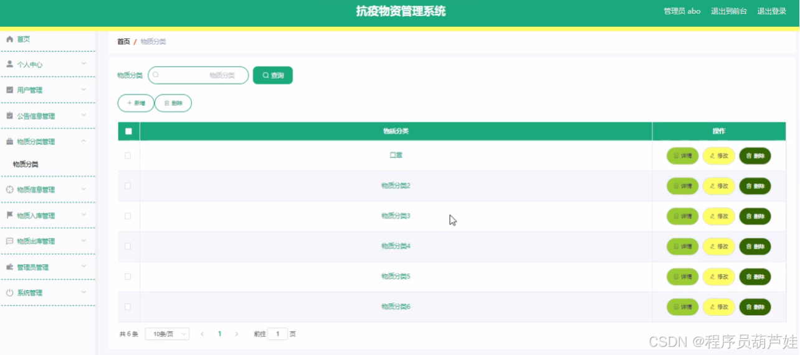Click the circular icon for 物质信息管理
Image resolution: width=800 pixels, height=355 pixels.
click(9, 190)
